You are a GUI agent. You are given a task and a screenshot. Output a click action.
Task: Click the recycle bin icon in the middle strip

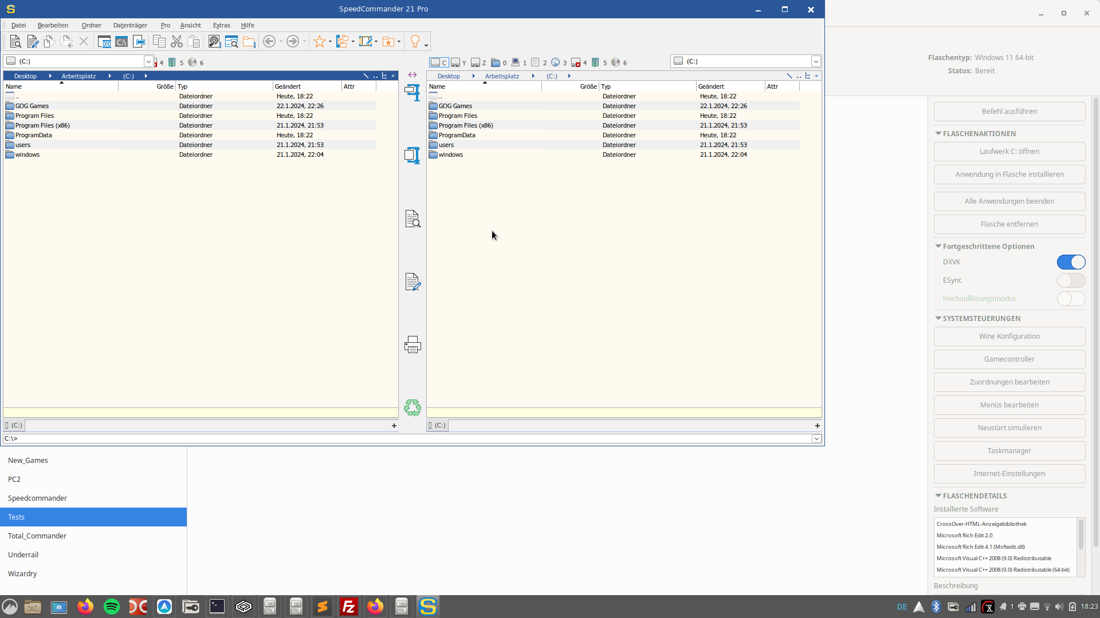(x=412, y=407)
